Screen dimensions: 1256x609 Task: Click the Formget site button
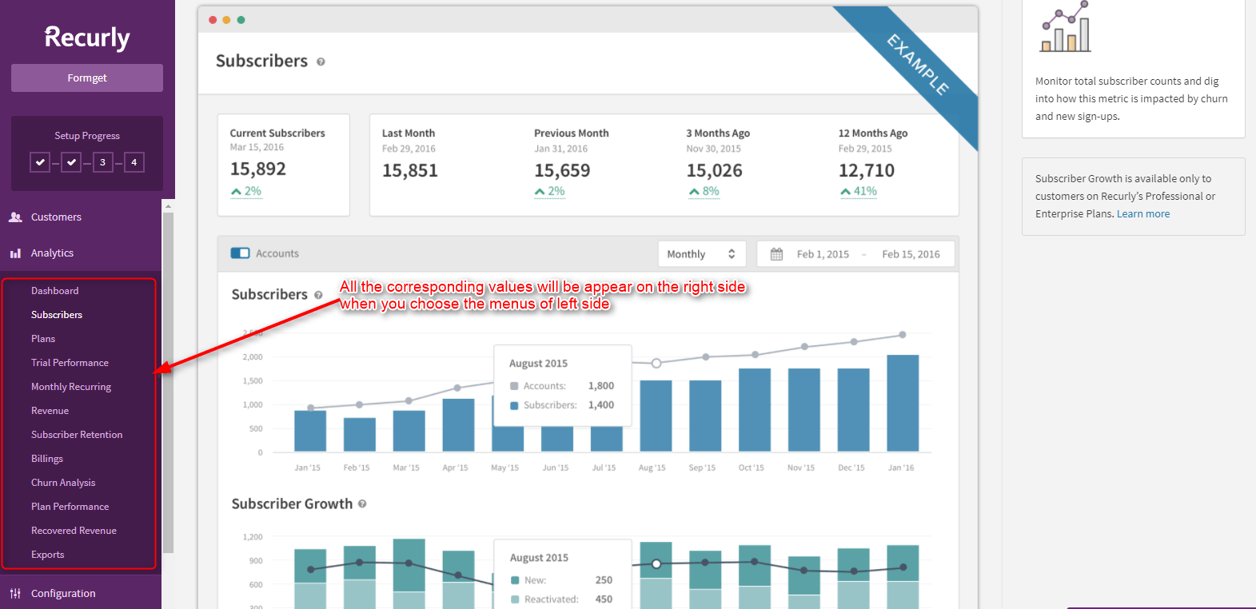87,78
